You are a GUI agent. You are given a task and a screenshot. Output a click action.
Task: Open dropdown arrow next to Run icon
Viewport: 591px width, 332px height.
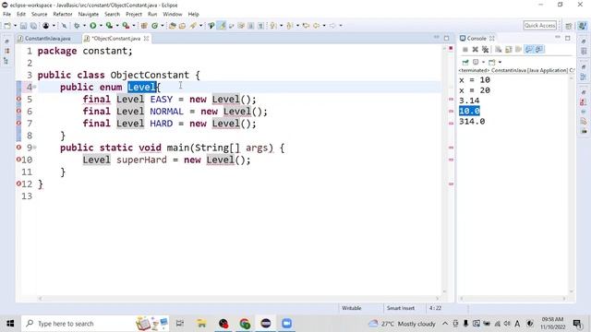(x=101, y=26)
